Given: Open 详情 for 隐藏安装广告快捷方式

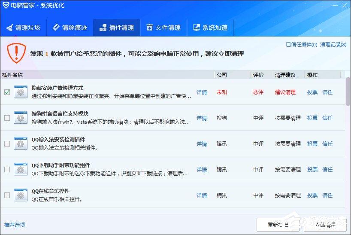Looking at the screenshot, I should coord(202,92).
